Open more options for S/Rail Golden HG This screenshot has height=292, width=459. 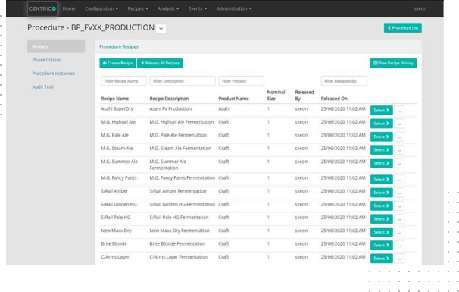(x=399, y=206)
